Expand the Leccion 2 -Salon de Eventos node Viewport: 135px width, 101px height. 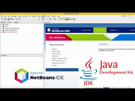coord(1,28)
